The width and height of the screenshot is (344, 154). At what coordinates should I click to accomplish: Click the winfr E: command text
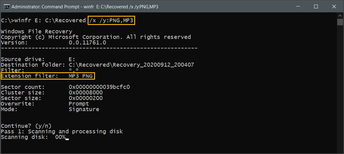click(28, 21)
